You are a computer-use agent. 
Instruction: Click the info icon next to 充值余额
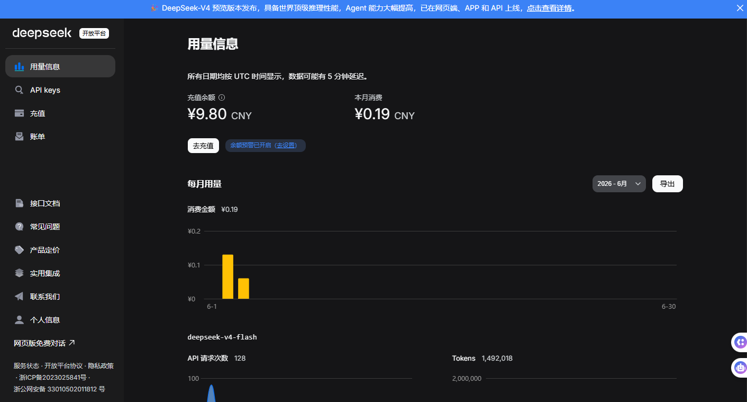click(x=222, y=97)
